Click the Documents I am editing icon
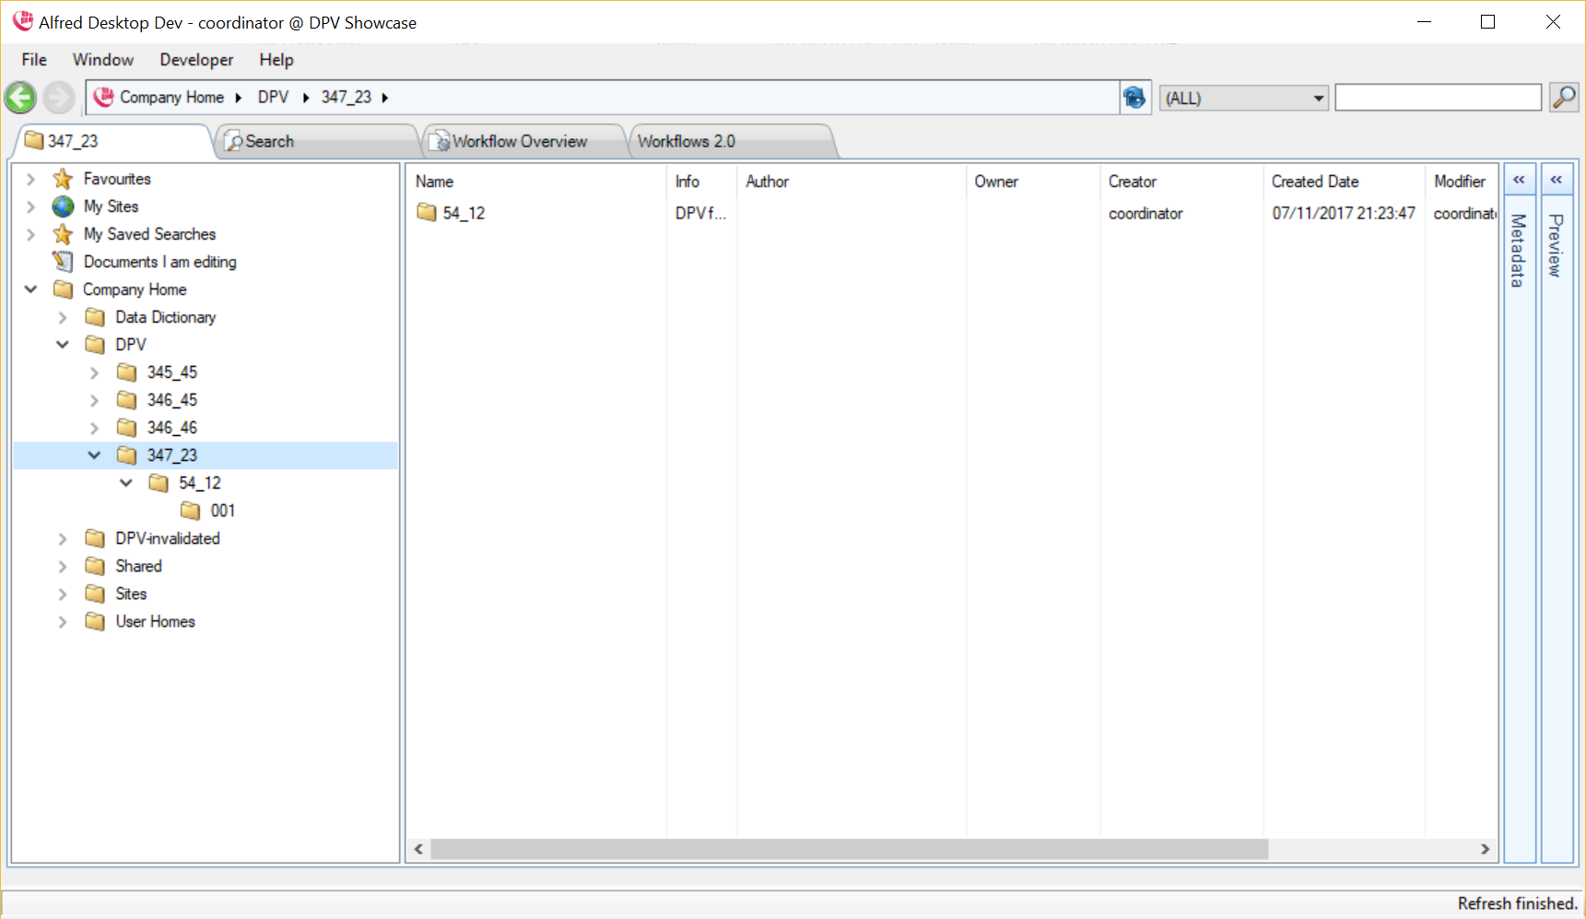The width and height of the screenshot is (1586, 919). click(x=63, y=262)
